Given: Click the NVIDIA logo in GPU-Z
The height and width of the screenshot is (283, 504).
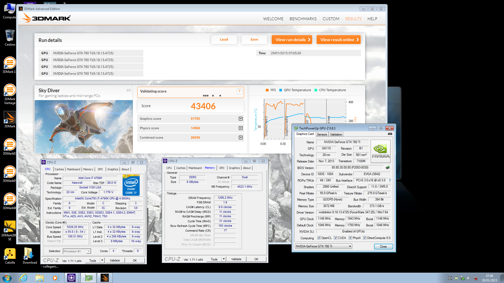Looking at the screenshot, I should 381,151.
